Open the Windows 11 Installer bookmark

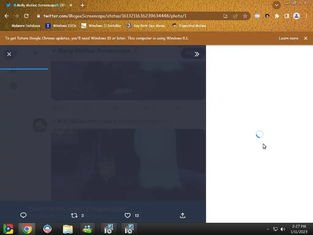pos(101,26)
